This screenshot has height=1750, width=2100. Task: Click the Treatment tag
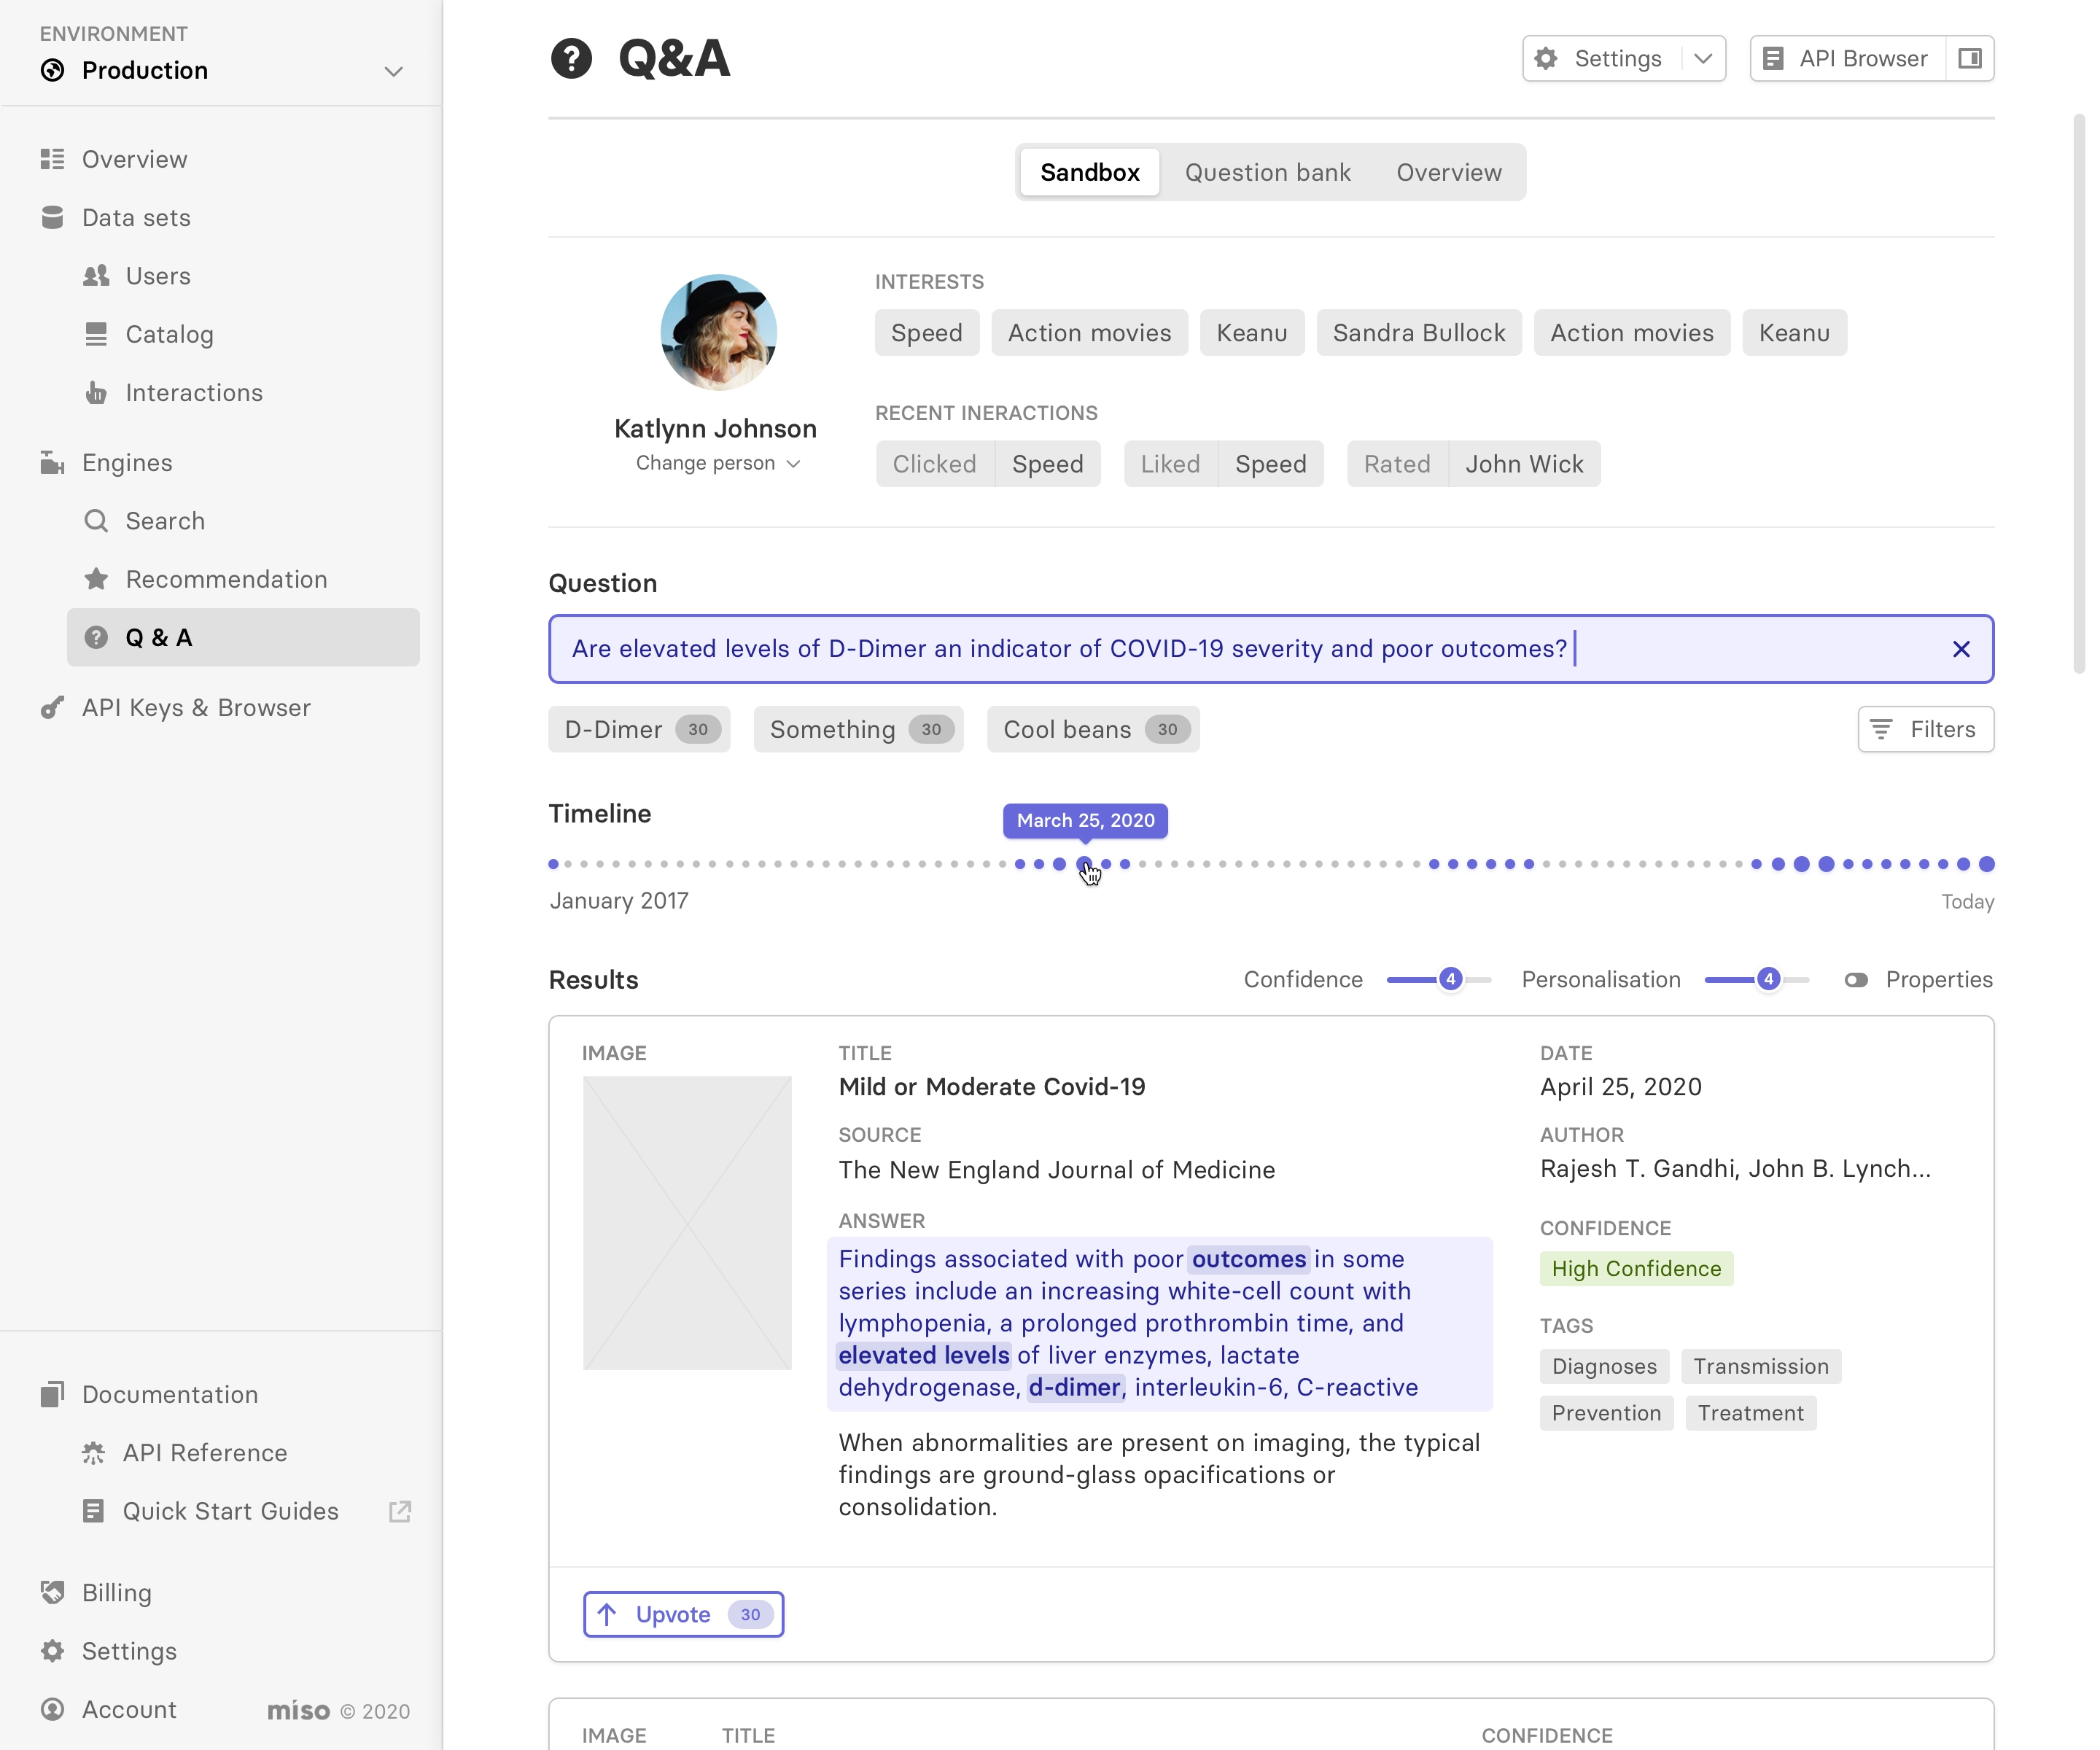coord(1751,1413)
